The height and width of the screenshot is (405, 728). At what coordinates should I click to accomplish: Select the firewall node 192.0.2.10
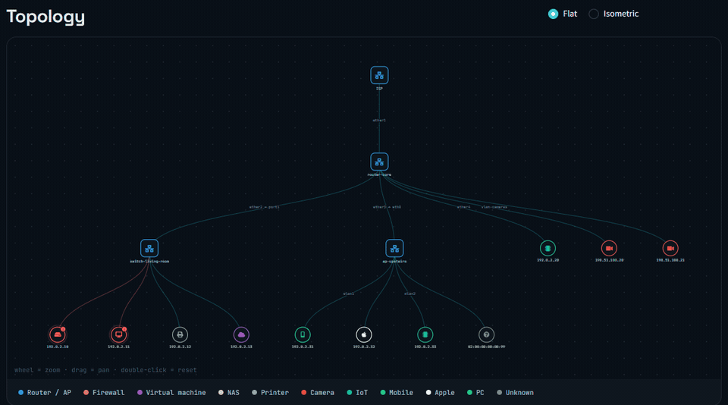(x=58, y=334)
